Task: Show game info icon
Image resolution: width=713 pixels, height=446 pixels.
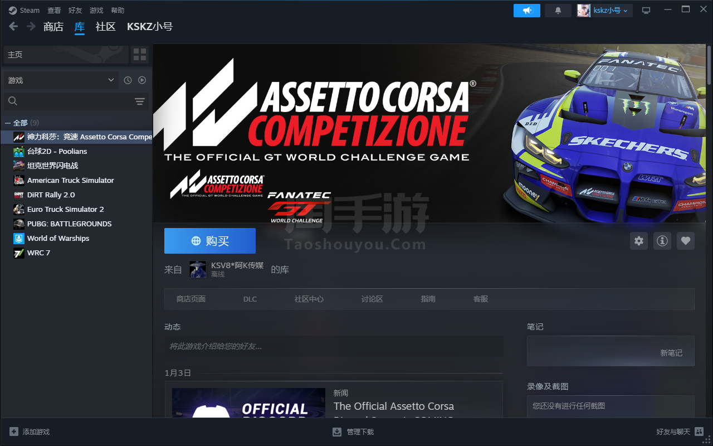Action: [662, 241]
